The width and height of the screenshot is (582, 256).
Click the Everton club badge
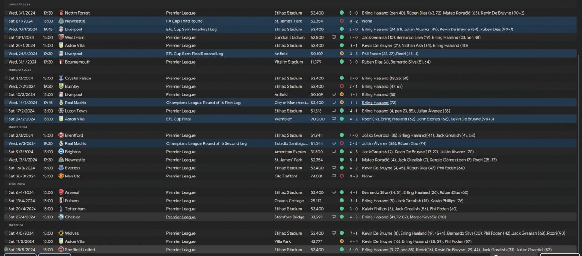click(61, 168)
